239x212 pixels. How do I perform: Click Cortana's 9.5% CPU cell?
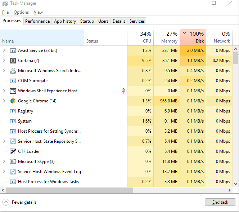click(x=140, y=61)
